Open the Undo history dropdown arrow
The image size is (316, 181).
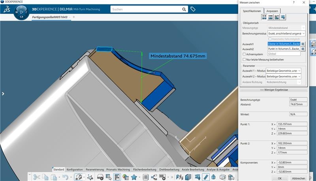point(71,177)
